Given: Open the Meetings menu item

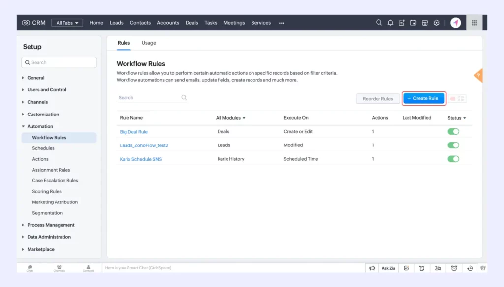Looking at the screenshot, I should (x=234, y=23).
